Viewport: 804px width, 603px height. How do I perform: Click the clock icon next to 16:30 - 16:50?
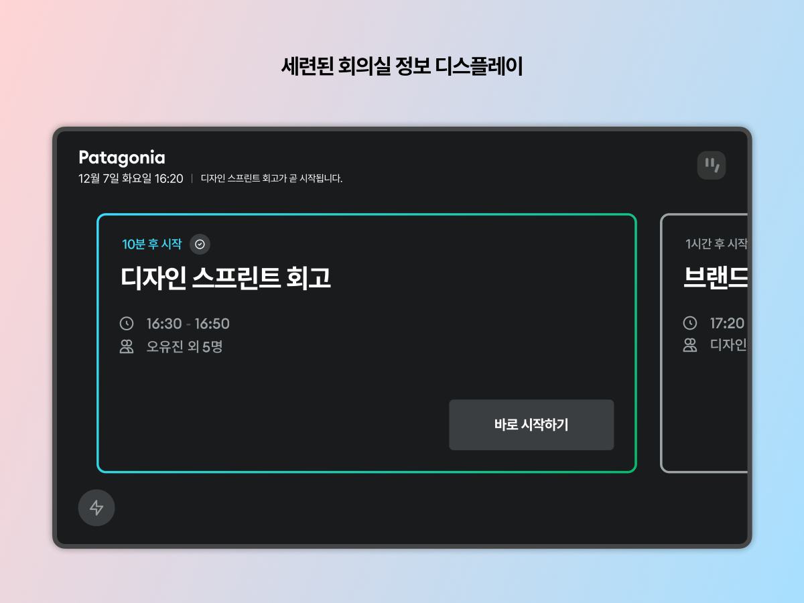[x=127, y=324]
